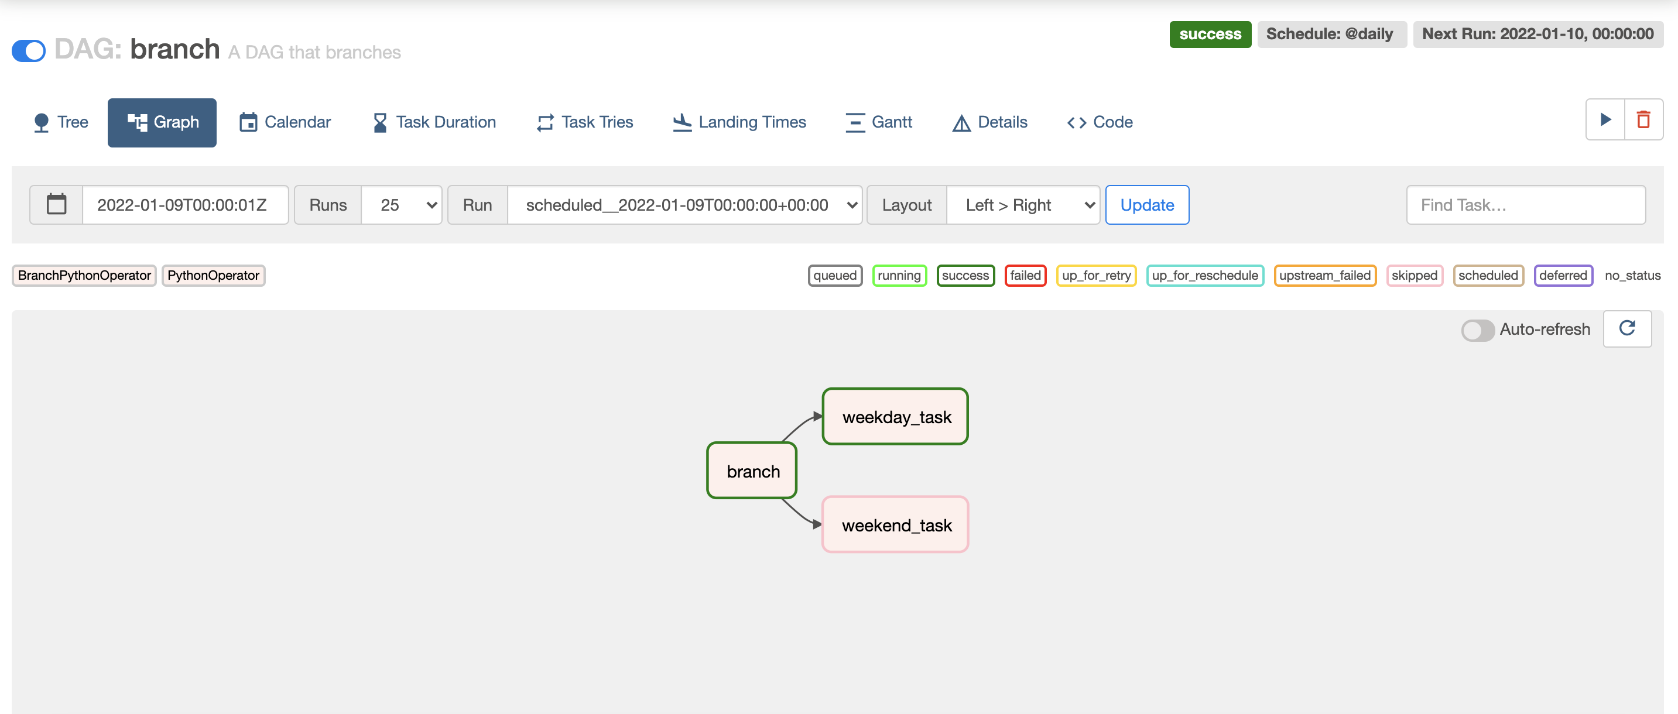Enable the Auto-refresh switch
This screenshot has width=1678, height=714.
(1477, 330)
